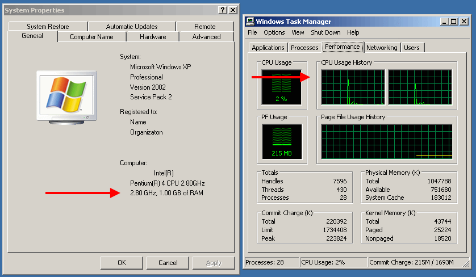The height and width of the screenshot is (277, 476).
Task: Click the "CPU Usage: 2%" status bar entry
Action: coord(333,262)
